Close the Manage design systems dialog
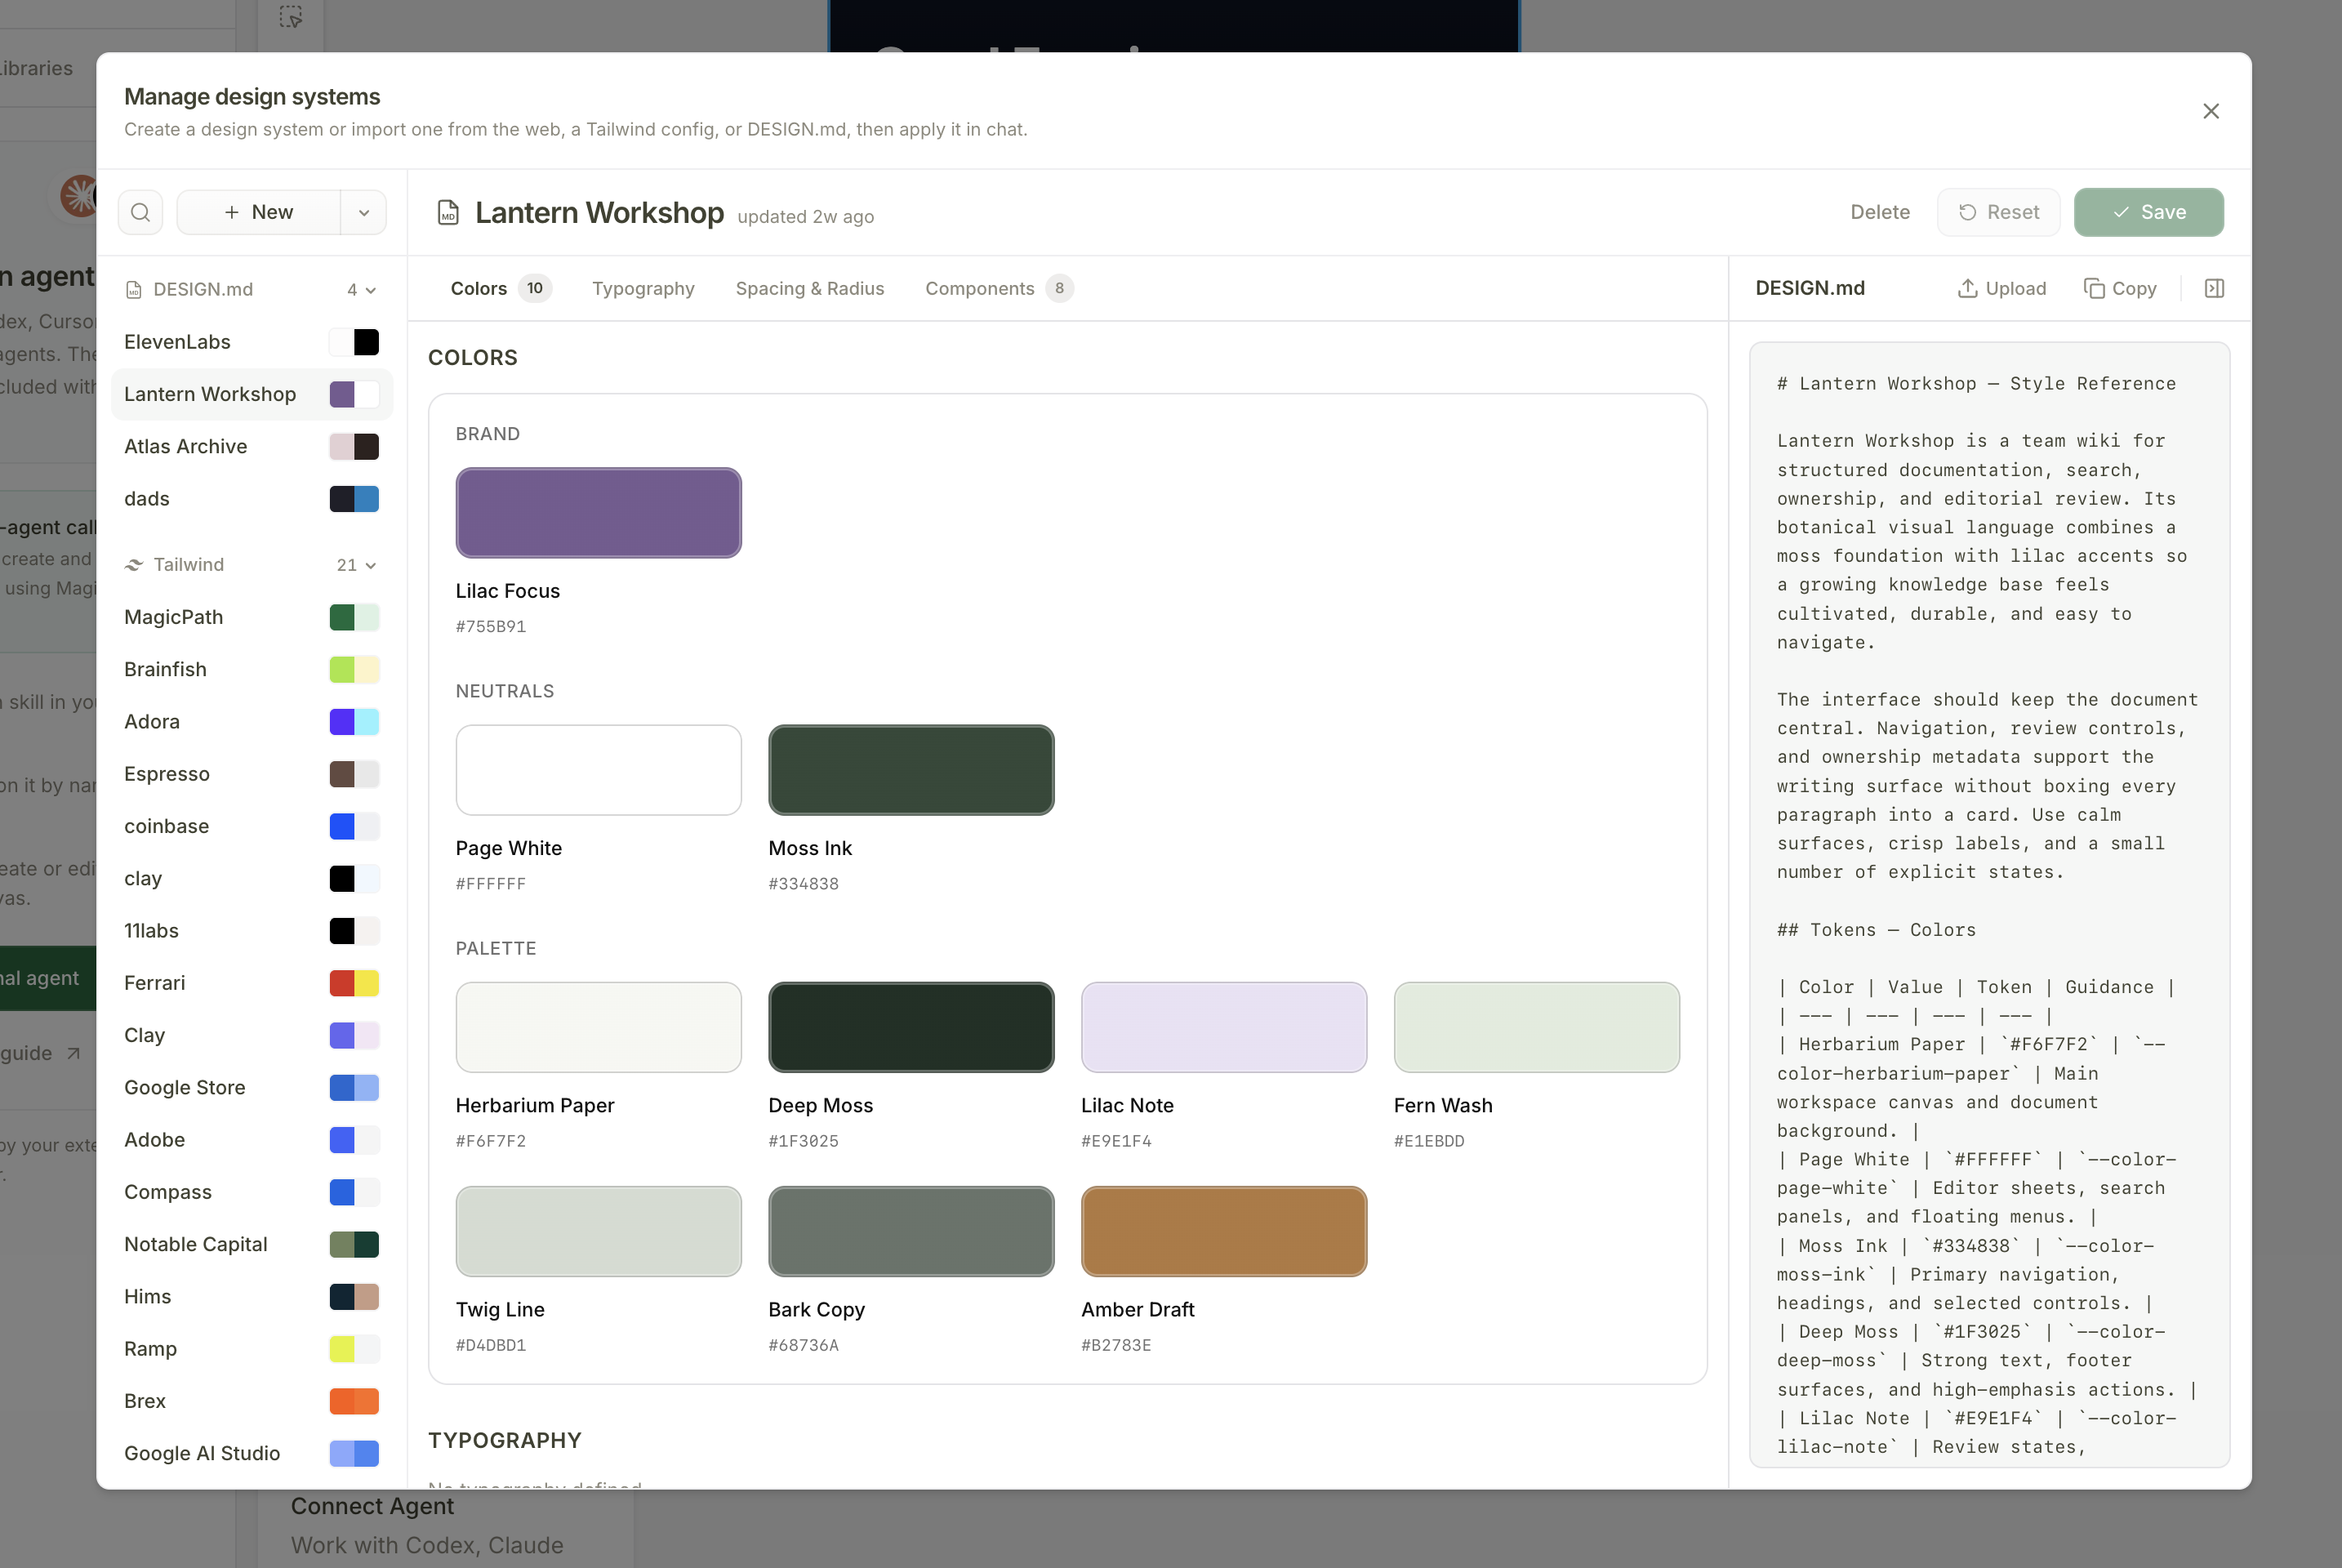 pyautogui.click(x=2211, y=111)
